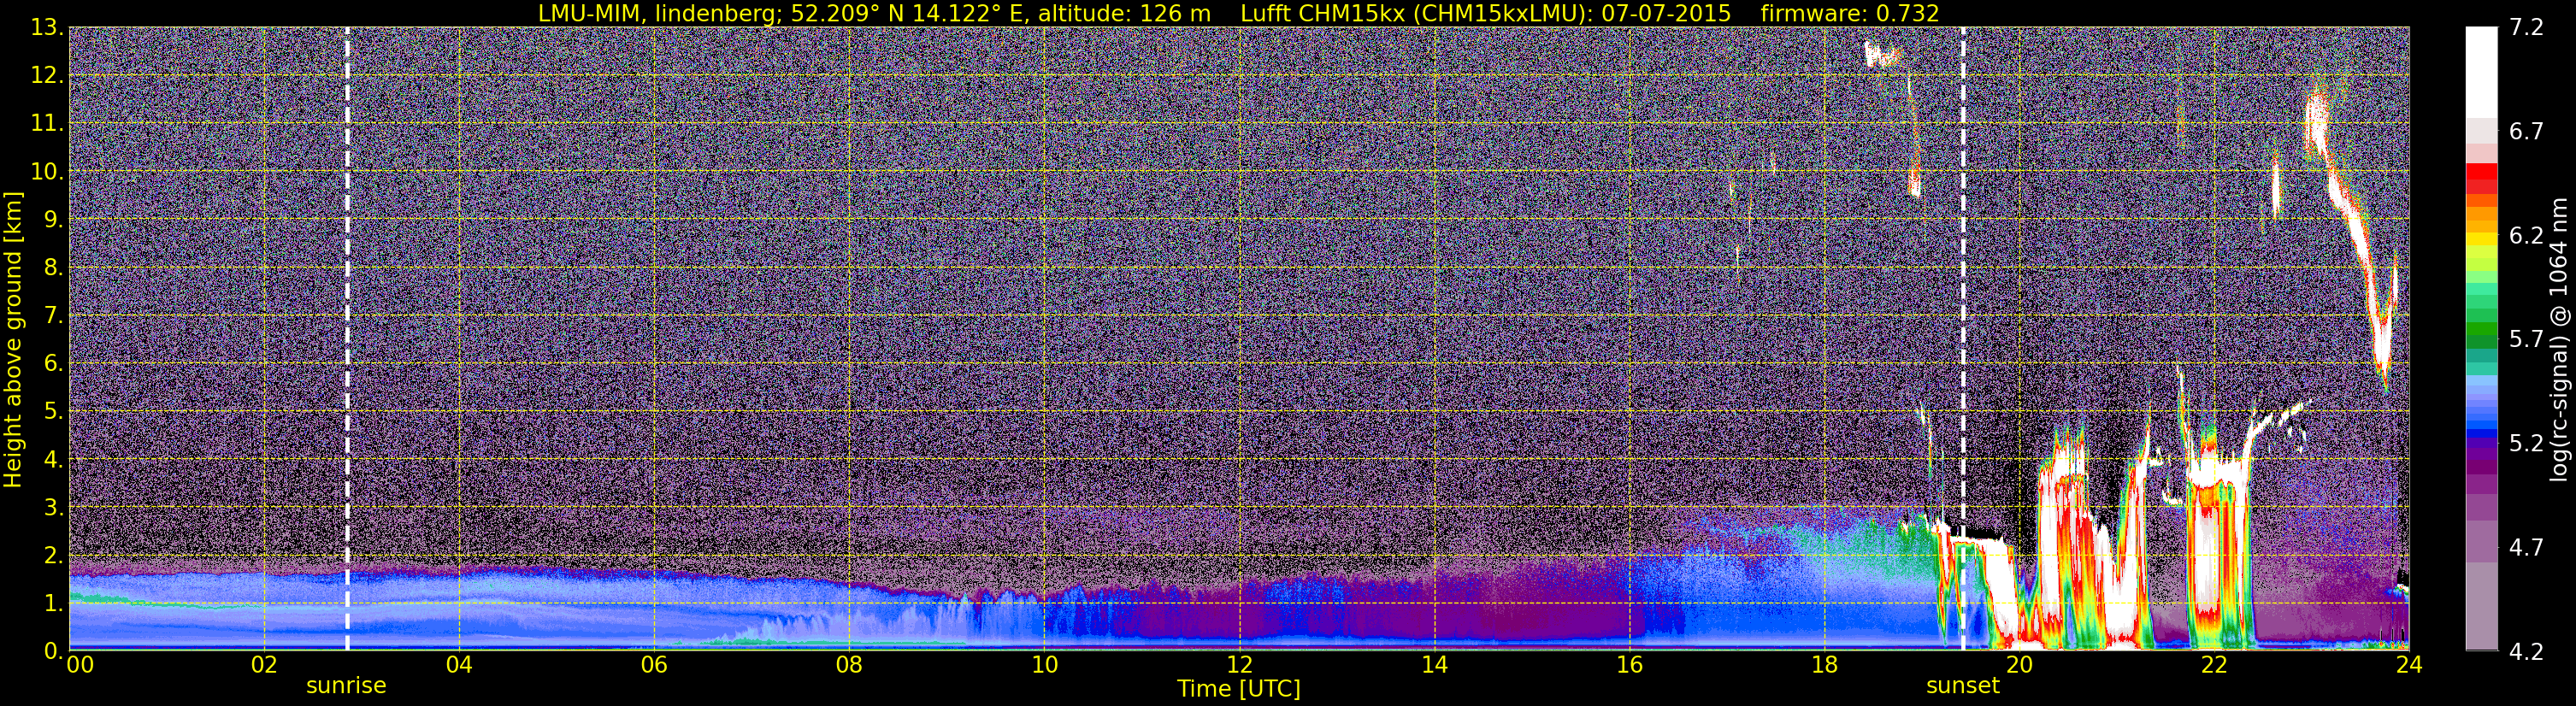This screenshot has width=2576, height=706.
Task: Click the "12." tick on the height axis
Action: coord(46,76)
